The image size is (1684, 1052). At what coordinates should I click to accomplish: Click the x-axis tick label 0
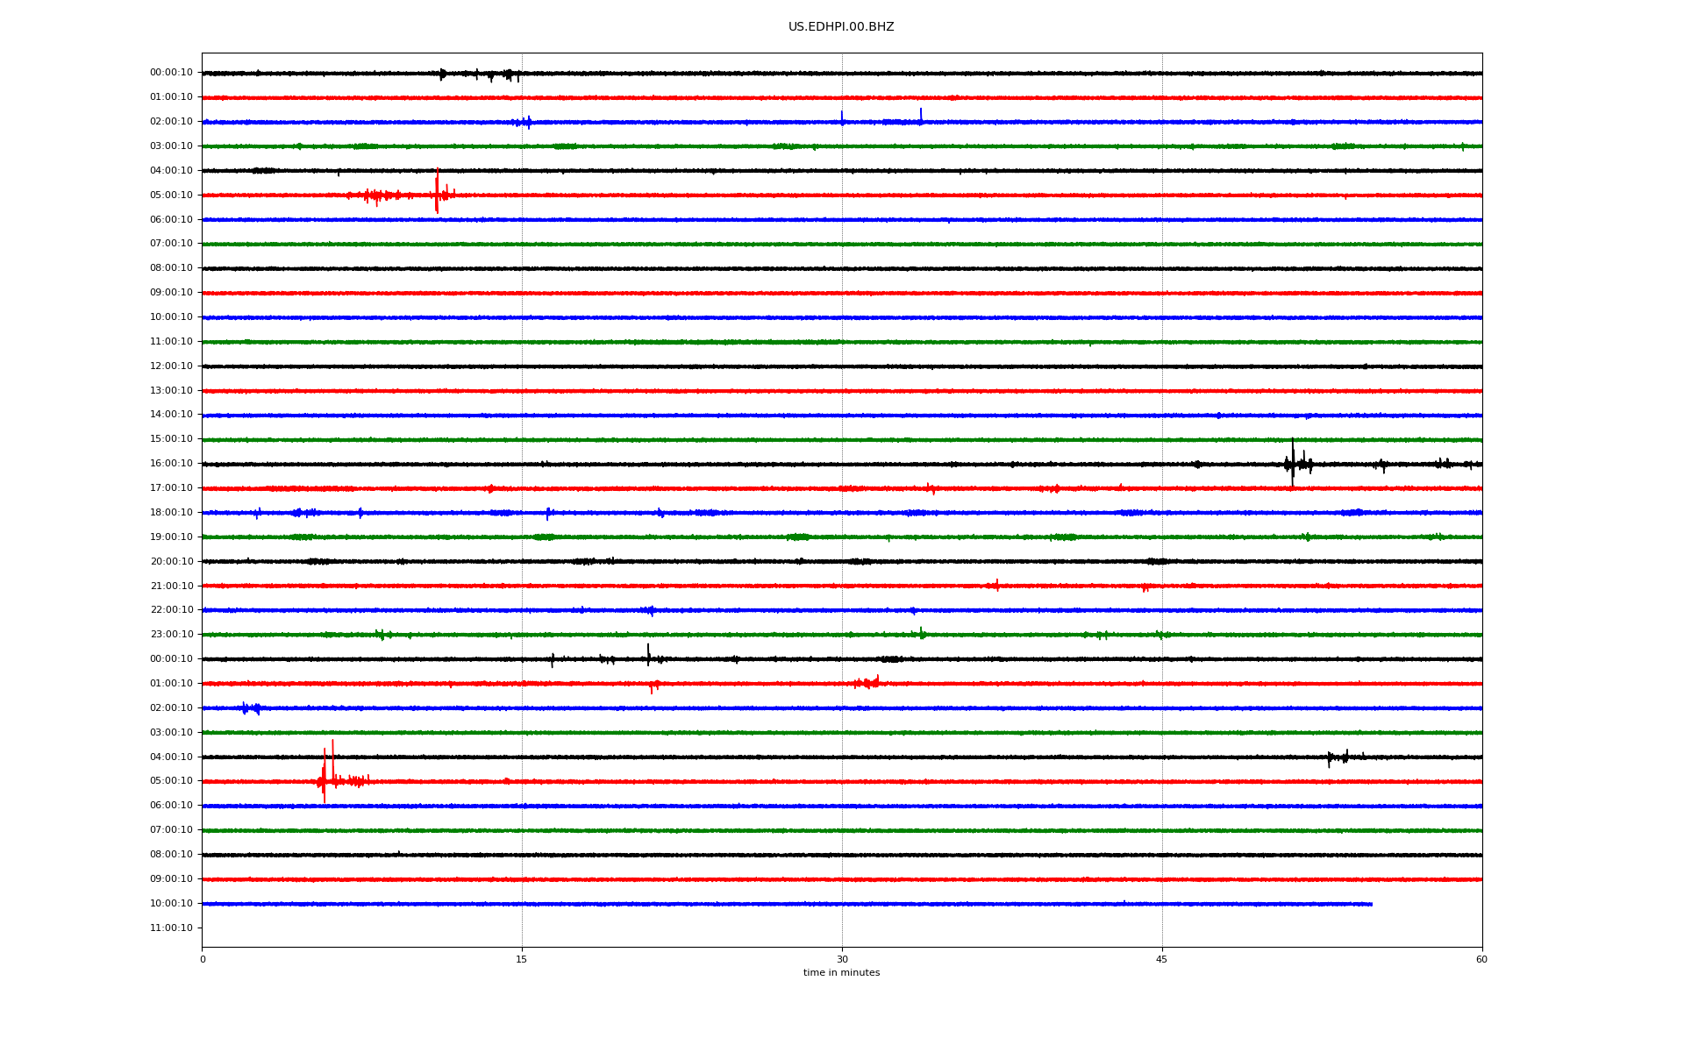[203, 960]
